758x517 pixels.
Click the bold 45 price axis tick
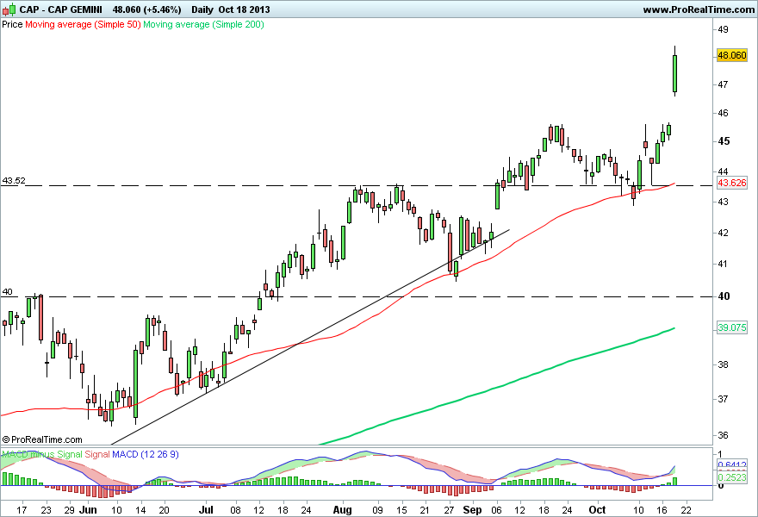[724, 141]
